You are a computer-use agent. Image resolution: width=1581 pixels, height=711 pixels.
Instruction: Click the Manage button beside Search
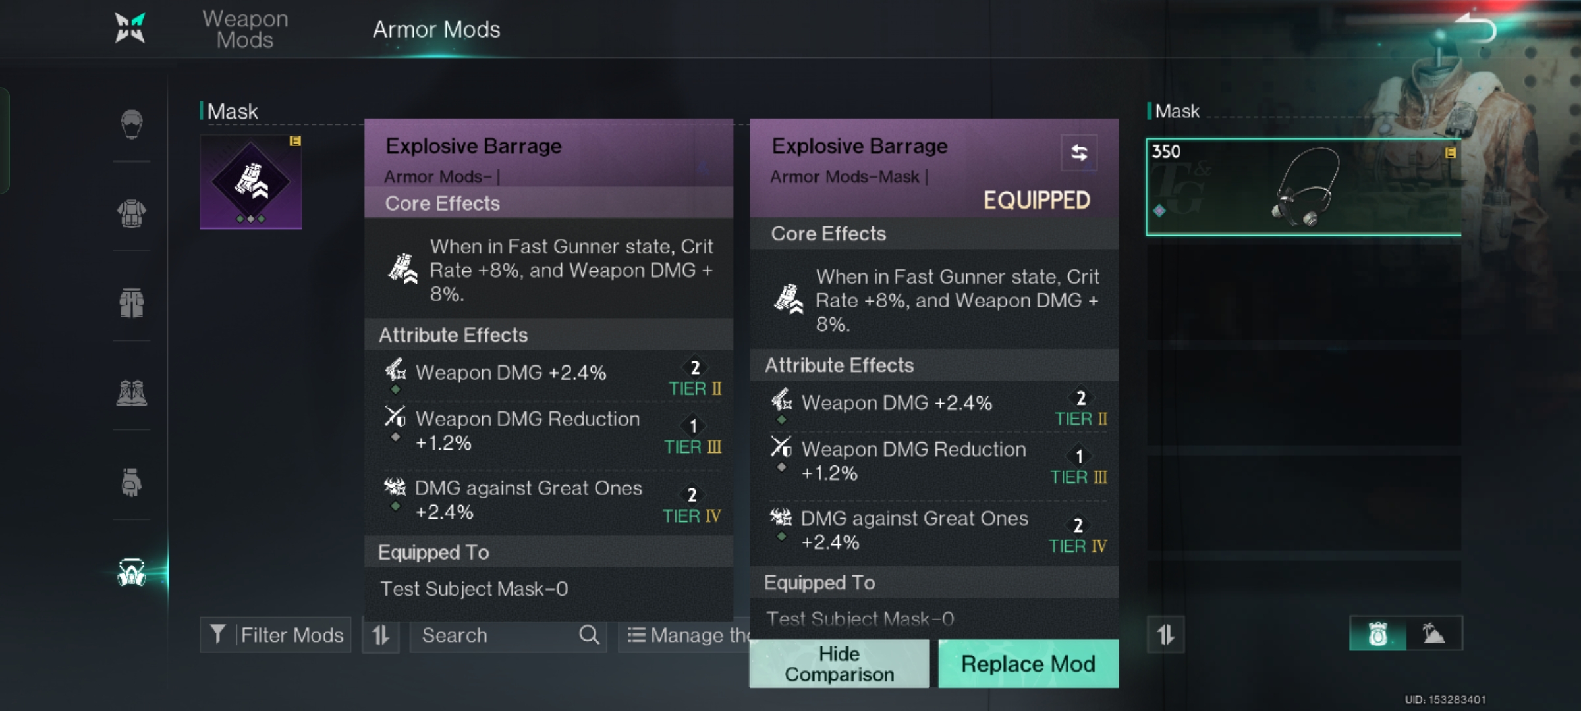point(685,635)
